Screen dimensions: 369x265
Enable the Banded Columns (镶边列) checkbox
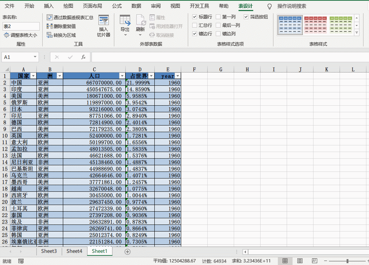pyautogui.click(x=218, y=34)
